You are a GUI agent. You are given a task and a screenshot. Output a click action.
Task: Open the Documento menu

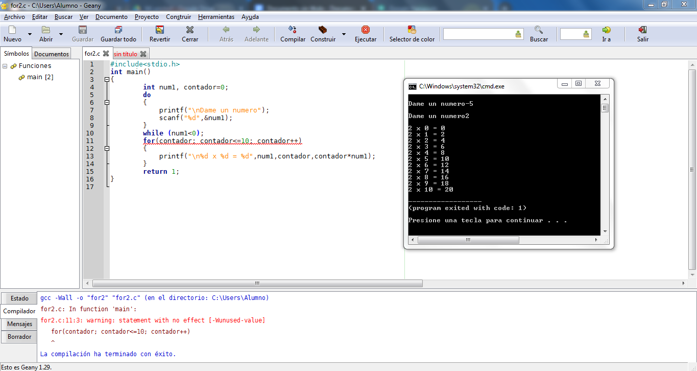point(111,17)
